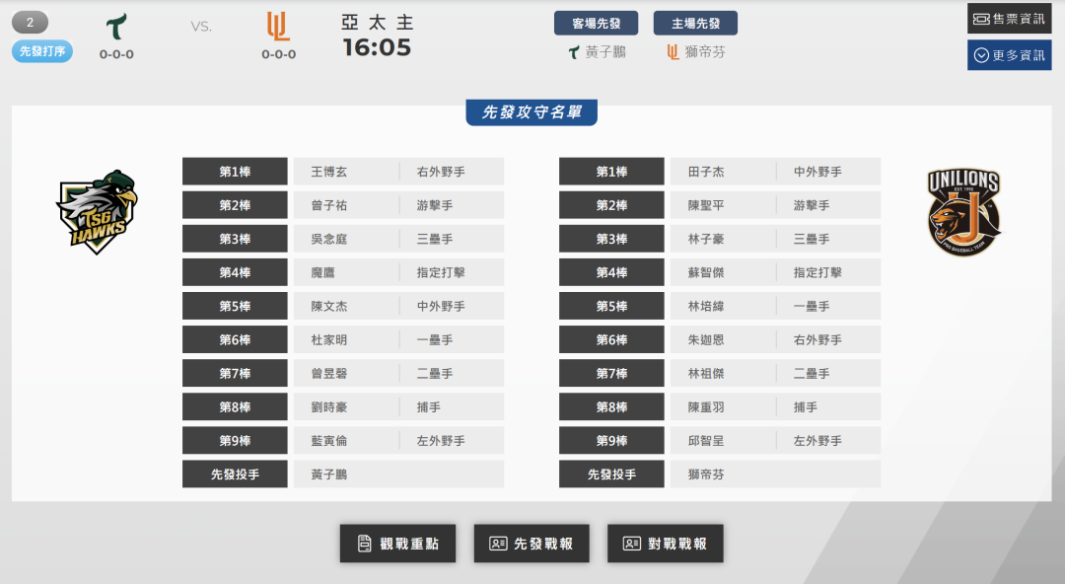1065x584 pixels.
Task: Expand 更多資訊 dropdown chevron
Action: [x=981, y=55]
